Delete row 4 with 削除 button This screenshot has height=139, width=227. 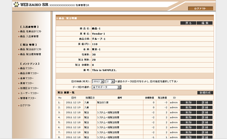click(188, 117)
